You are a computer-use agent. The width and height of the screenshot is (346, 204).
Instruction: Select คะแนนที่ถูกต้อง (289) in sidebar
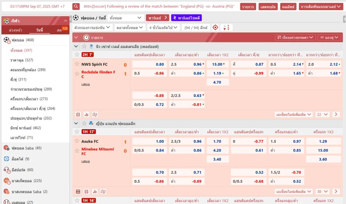point(28,69)
